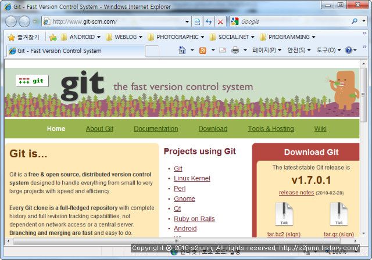
Task: Click the tar.gz archive file icon
Action: coord(339,214)
